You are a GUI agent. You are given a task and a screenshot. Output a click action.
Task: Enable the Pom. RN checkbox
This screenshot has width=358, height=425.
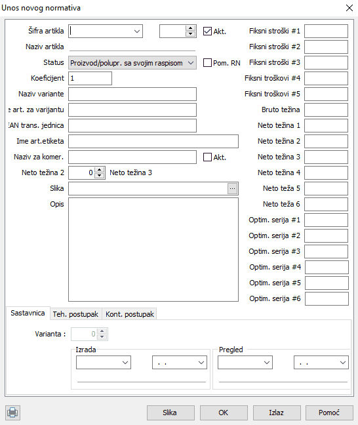pyautogui.click(x=207, y=62)
